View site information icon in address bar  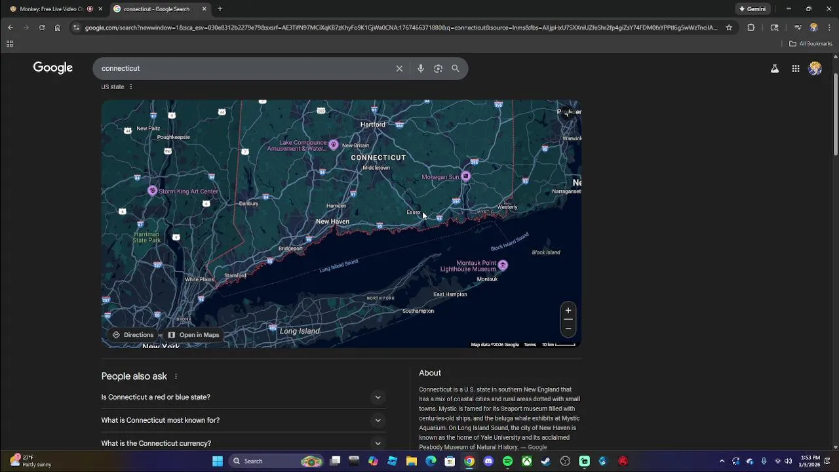[x=77, y=28]
